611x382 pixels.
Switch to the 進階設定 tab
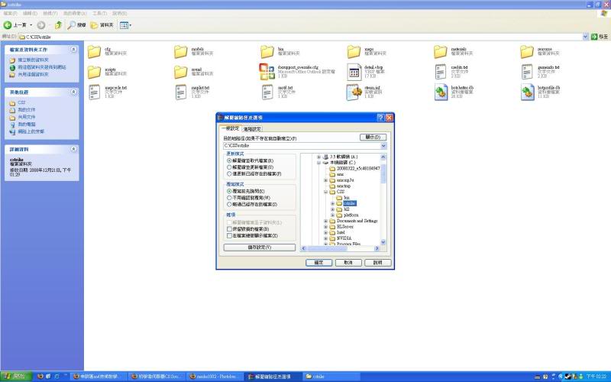pos(252,129)
